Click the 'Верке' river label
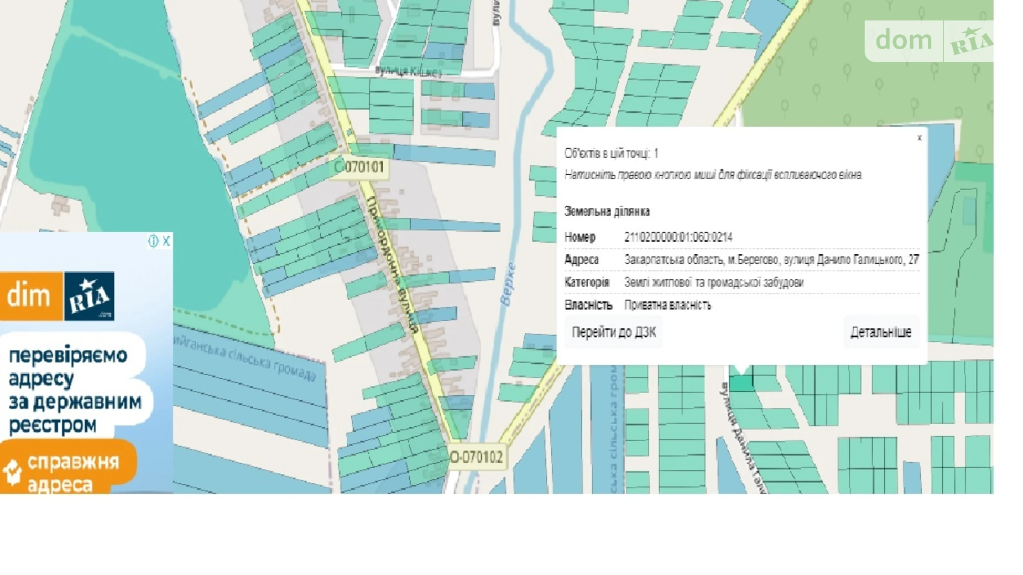The height and width of the screenshot is (575, 1023). (508, 284)
